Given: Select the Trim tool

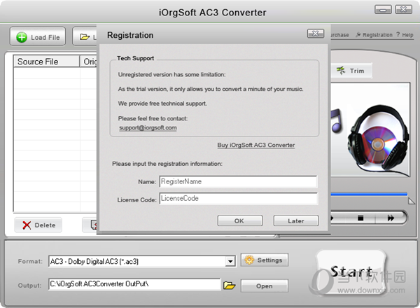Looking at the screenshot, I should 351,71.
